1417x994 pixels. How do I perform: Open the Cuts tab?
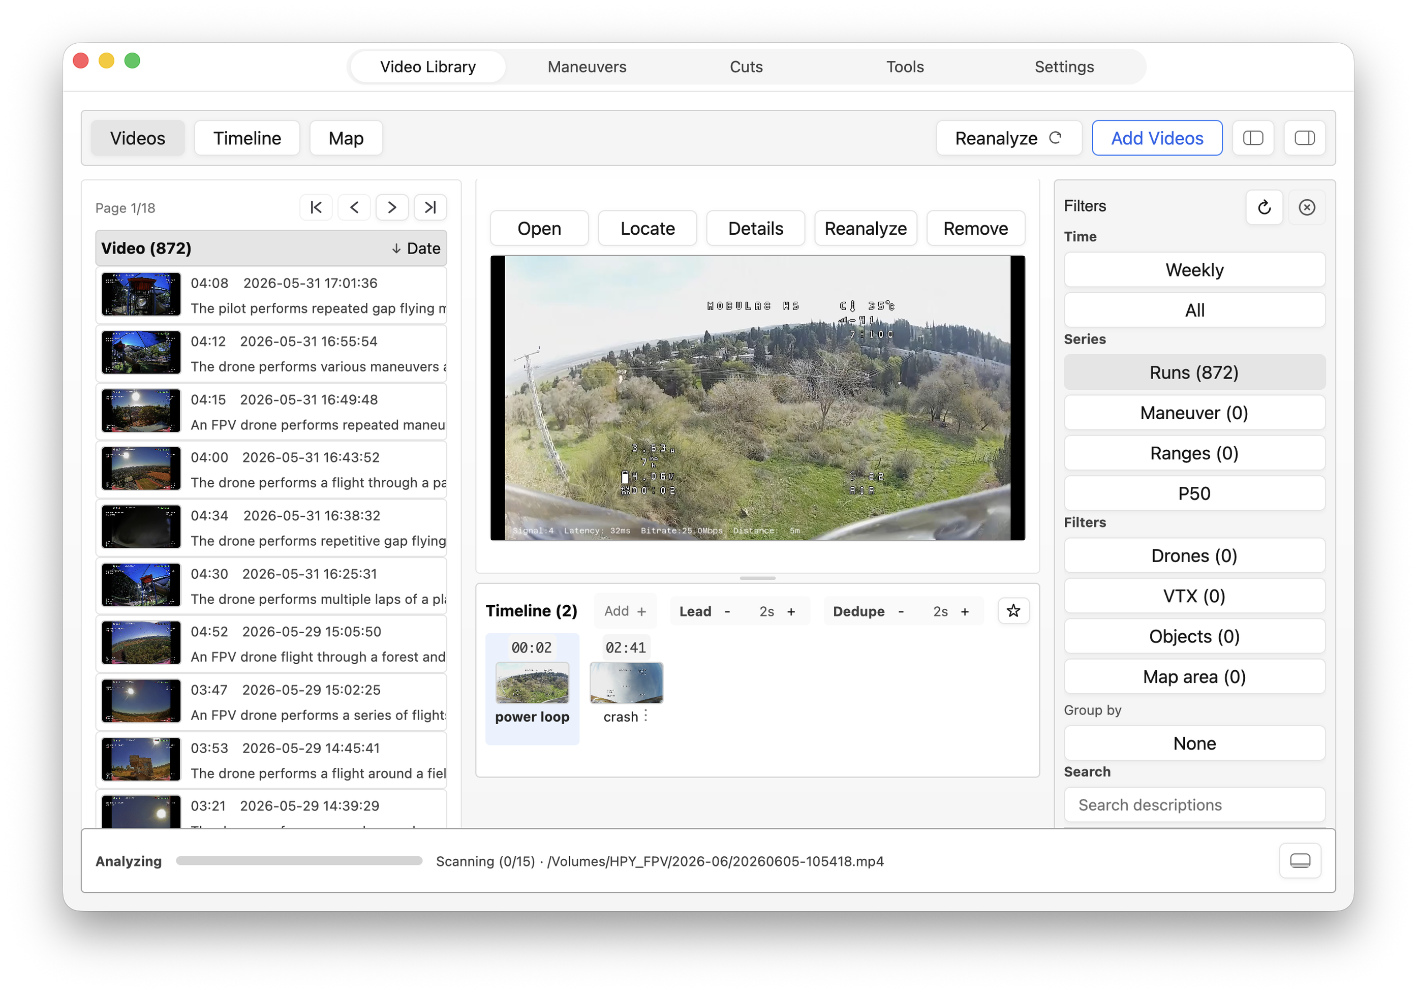(x=746, y=67)
